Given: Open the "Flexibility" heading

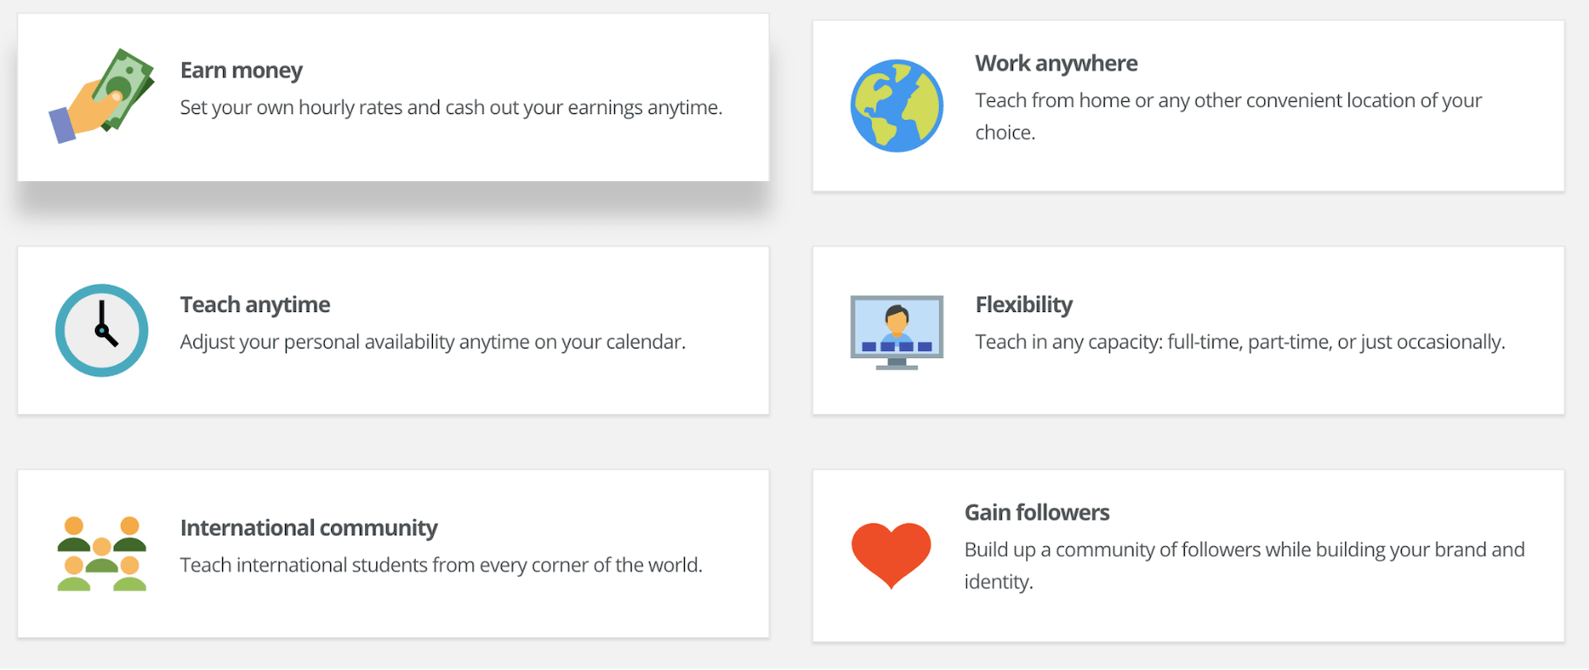Looking at the screenshot, I should click(1024, 305).
